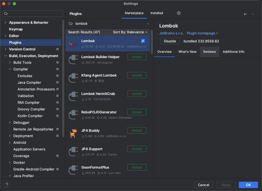This screenshot has height=191, width=262.
Task: Click the RoboPOJOGenerator plug icon
Action: [x=73, y=115]
